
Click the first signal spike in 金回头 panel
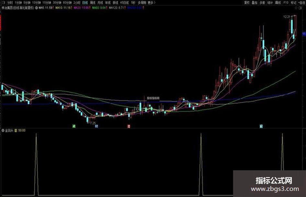coord(36,164)
